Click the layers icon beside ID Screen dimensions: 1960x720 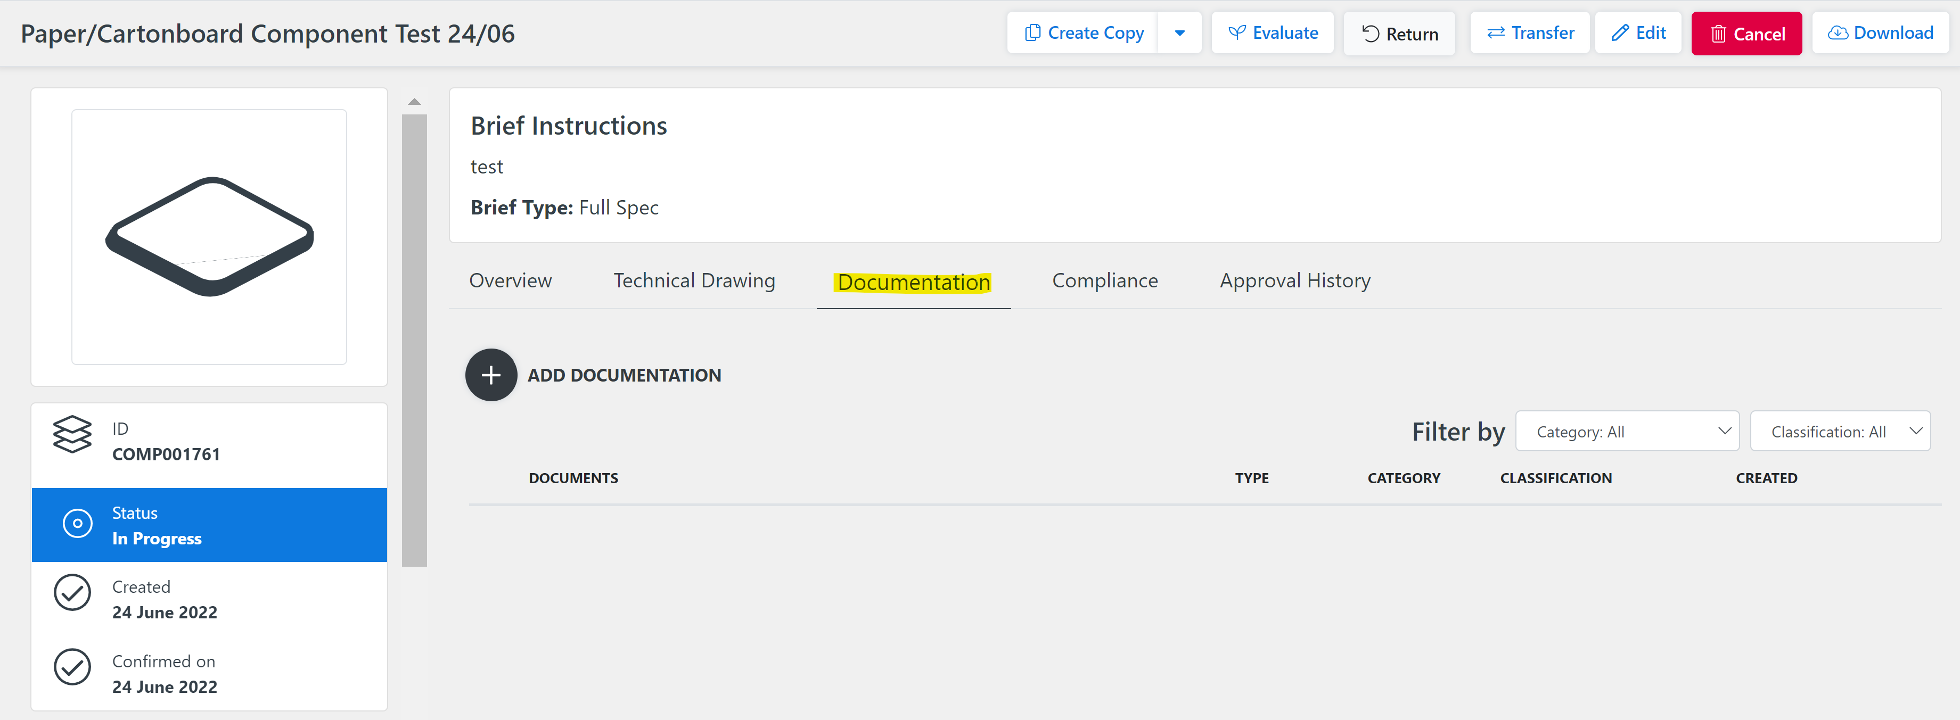coord(72,434)
